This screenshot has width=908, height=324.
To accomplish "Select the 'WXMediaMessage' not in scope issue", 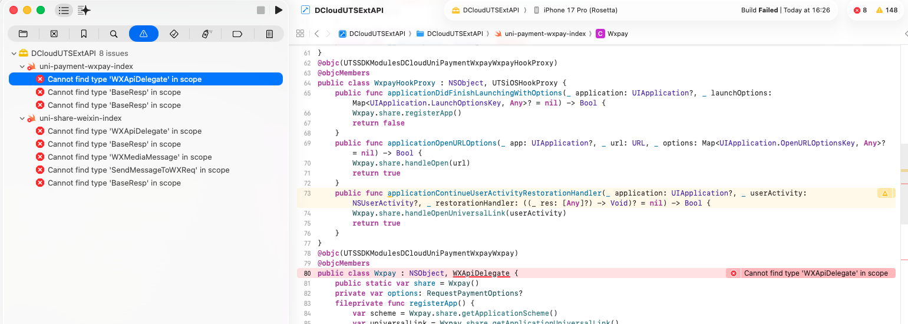I will click(146, 157).
